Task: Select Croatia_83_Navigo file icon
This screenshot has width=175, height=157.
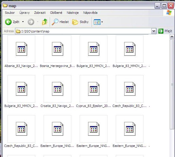Action: point(57,89)
